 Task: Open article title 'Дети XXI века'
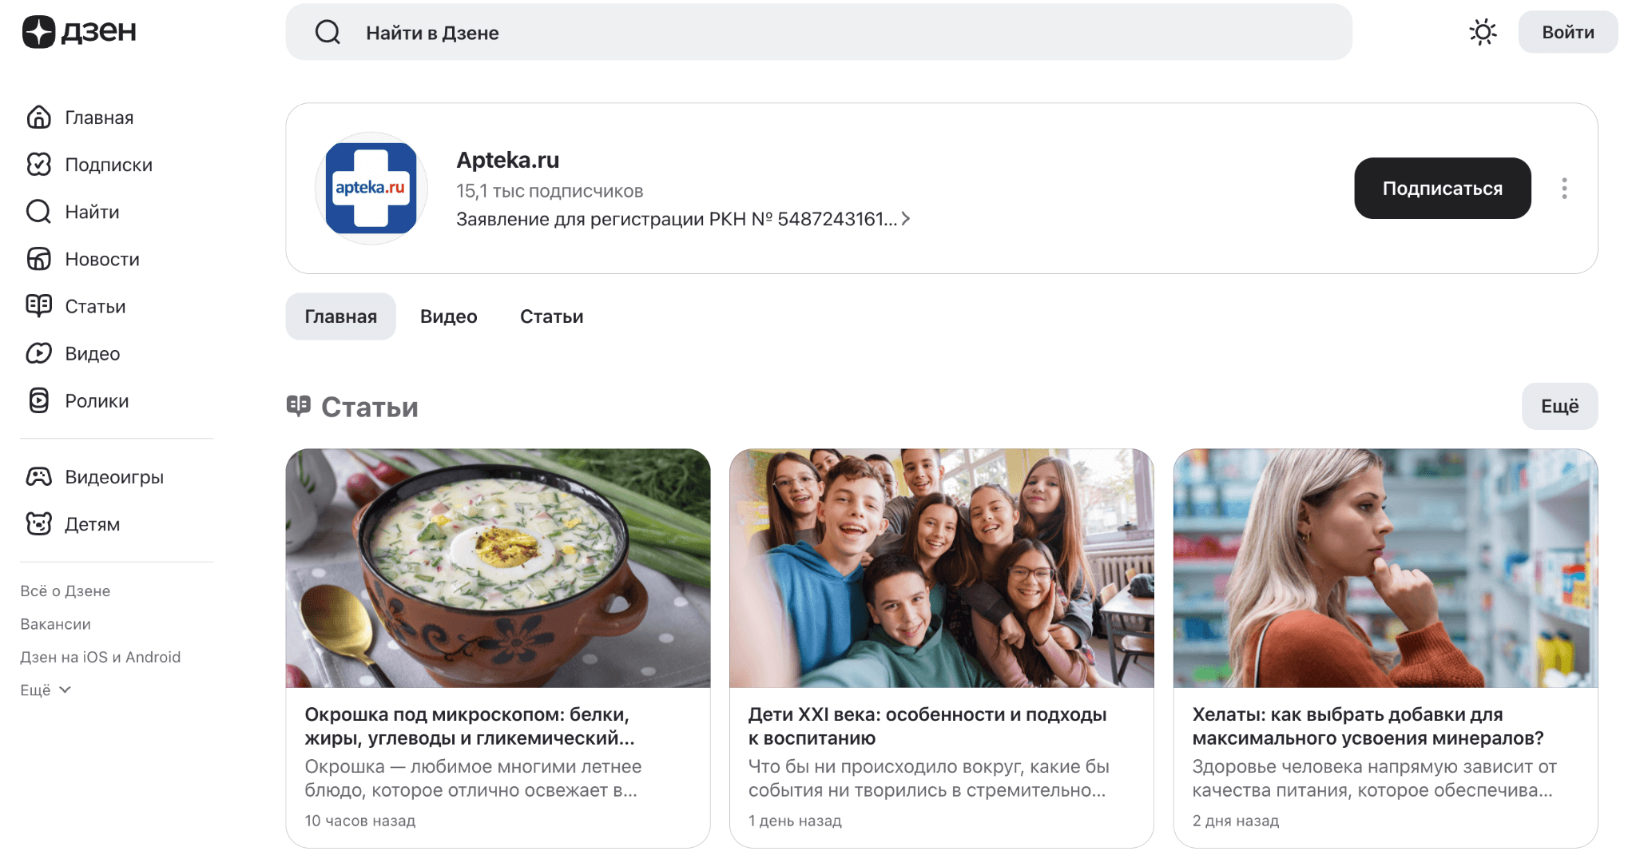(x=927, y=726)
